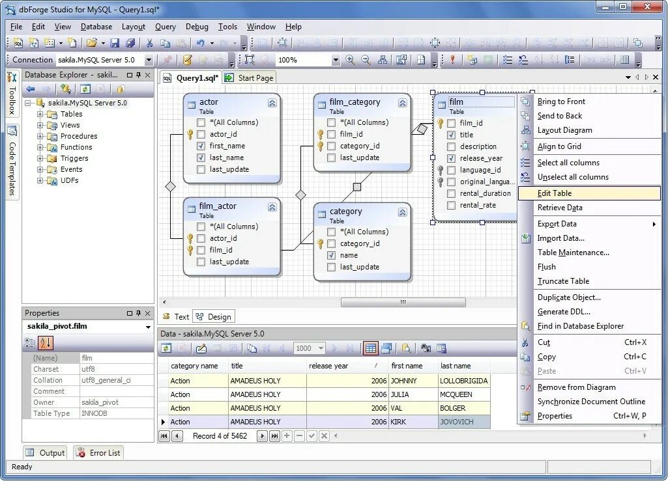
Task: Click the diagram horizontal scrollbar thumb
Action: click(403, 302)
